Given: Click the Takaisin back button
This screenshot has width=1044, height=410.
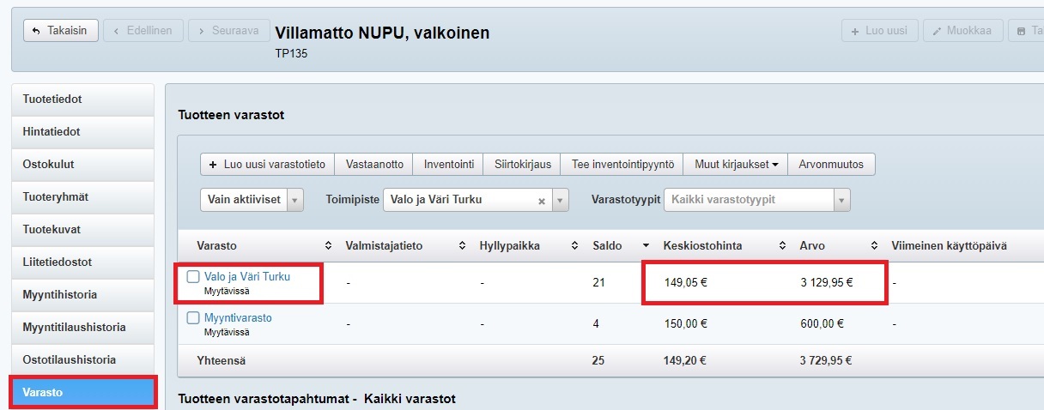Looking at the screenshot, I should pyautogui.click(x=60, y=31).
